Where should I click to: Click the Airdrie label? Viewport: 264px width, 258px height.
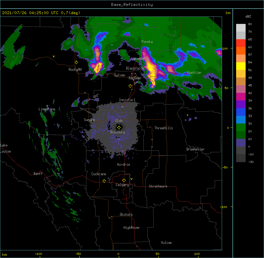[123, 165]
